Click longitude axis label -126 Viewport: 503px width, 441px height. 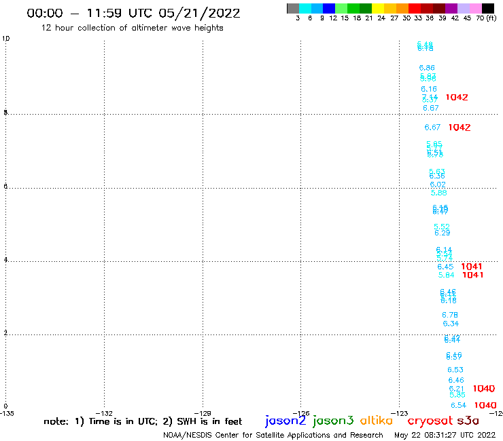(301, 413)
